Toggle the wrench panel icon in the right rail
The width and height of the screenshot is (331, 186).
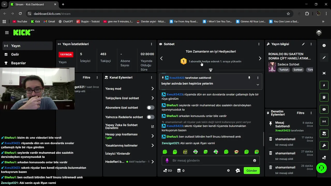tap(324, 145)
